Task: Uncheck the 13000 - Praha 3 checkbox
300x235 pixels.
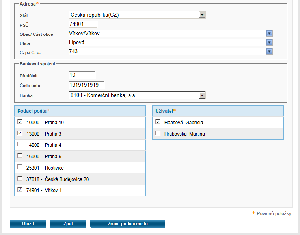Action: pos(20,133)
